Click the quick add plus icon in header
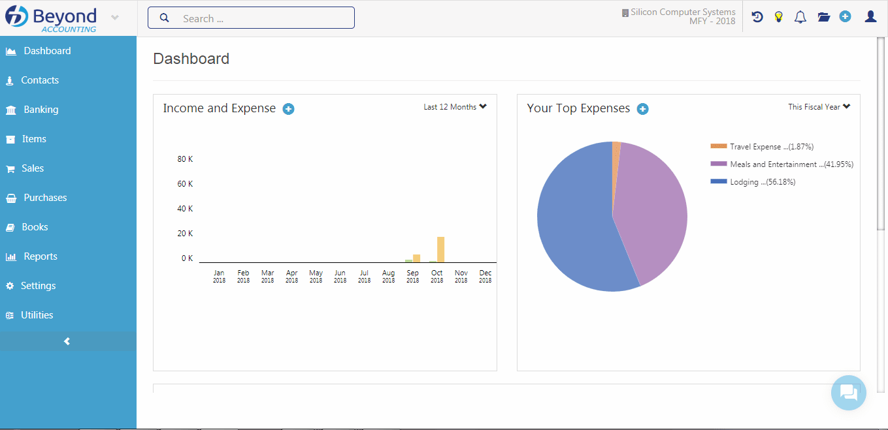Image resolution: width=888 pixels, height=430 pixels. tap(845, 17)
